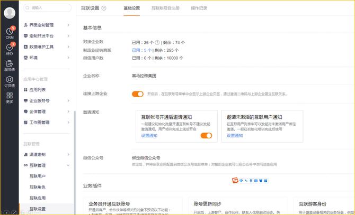Switch to 操作记录 tab
Image resolution: width=355 pixels, height=215 pixels.
(x=199, y=8)
